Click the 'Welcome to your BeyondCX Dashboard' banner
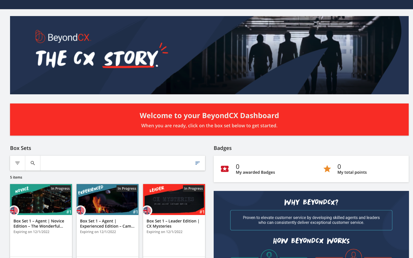Viewport: 413px width, 258px height. [x=209, y=120]
